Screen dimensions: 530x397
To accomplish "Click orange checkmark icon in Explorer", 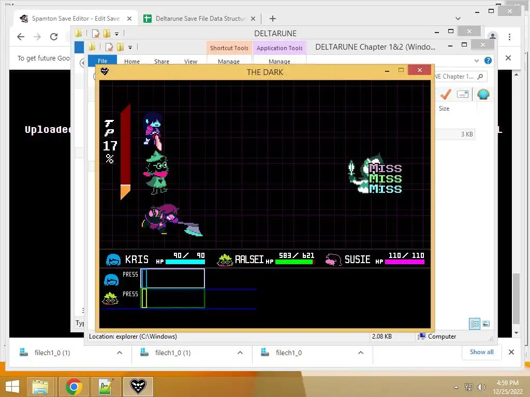I will click(x=446, y=94).
